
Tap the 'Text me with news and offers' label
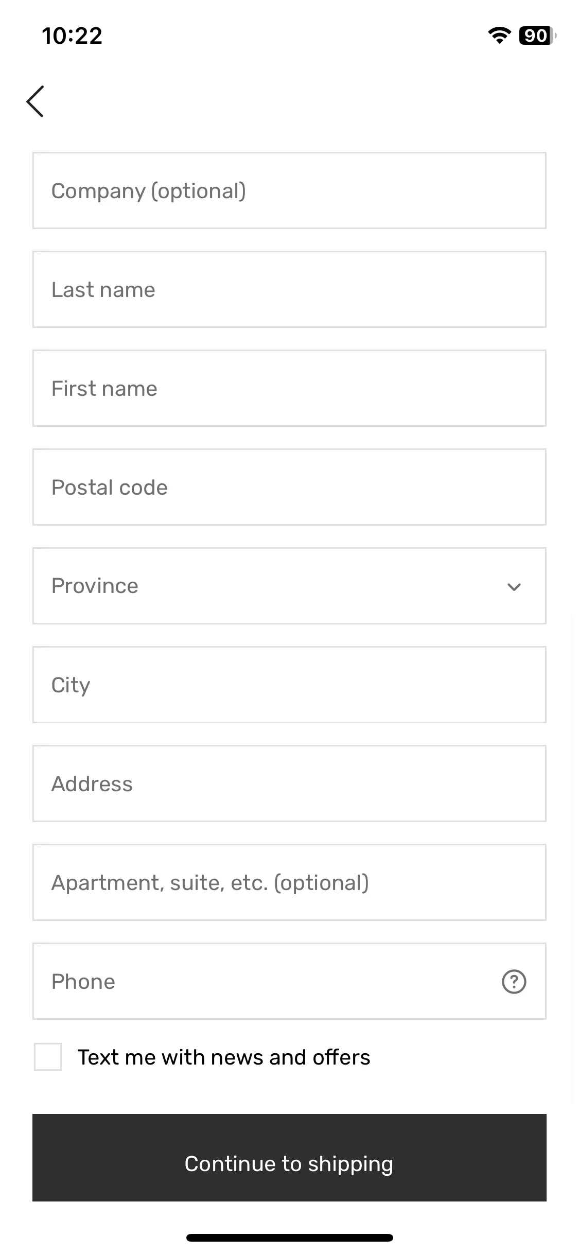(x=224, y=1057)
